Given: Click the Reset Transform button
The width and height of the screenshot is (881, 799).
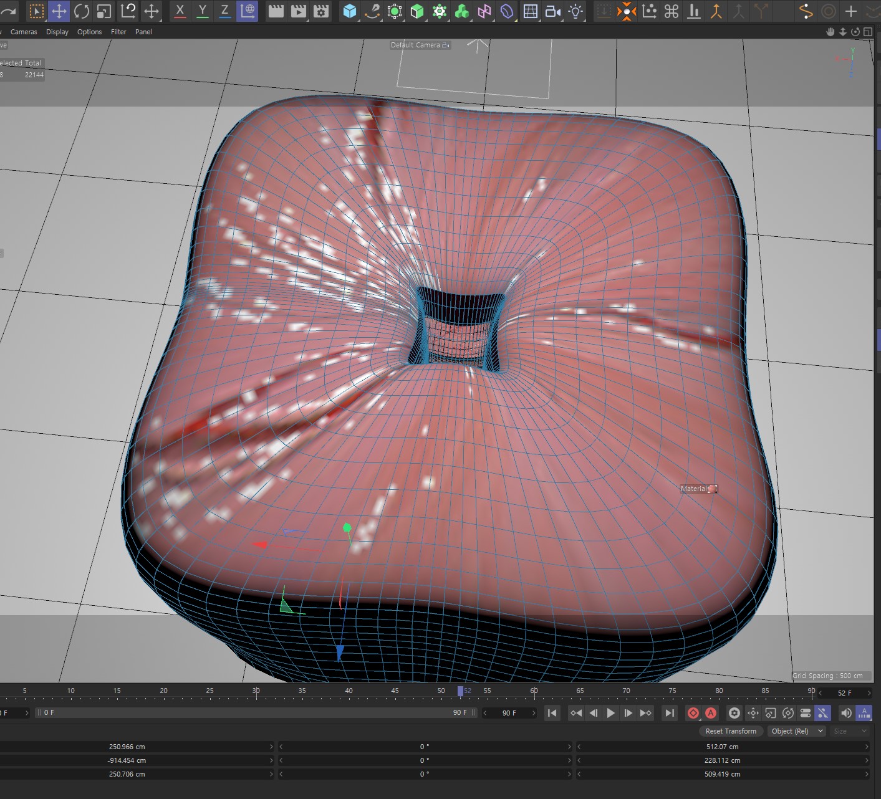Looking at the screenshot, I should click(x=731, y=731).
